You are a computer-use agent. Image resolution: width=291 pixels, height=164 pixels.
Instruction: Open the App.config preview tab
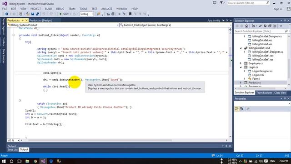click(214, 20)
